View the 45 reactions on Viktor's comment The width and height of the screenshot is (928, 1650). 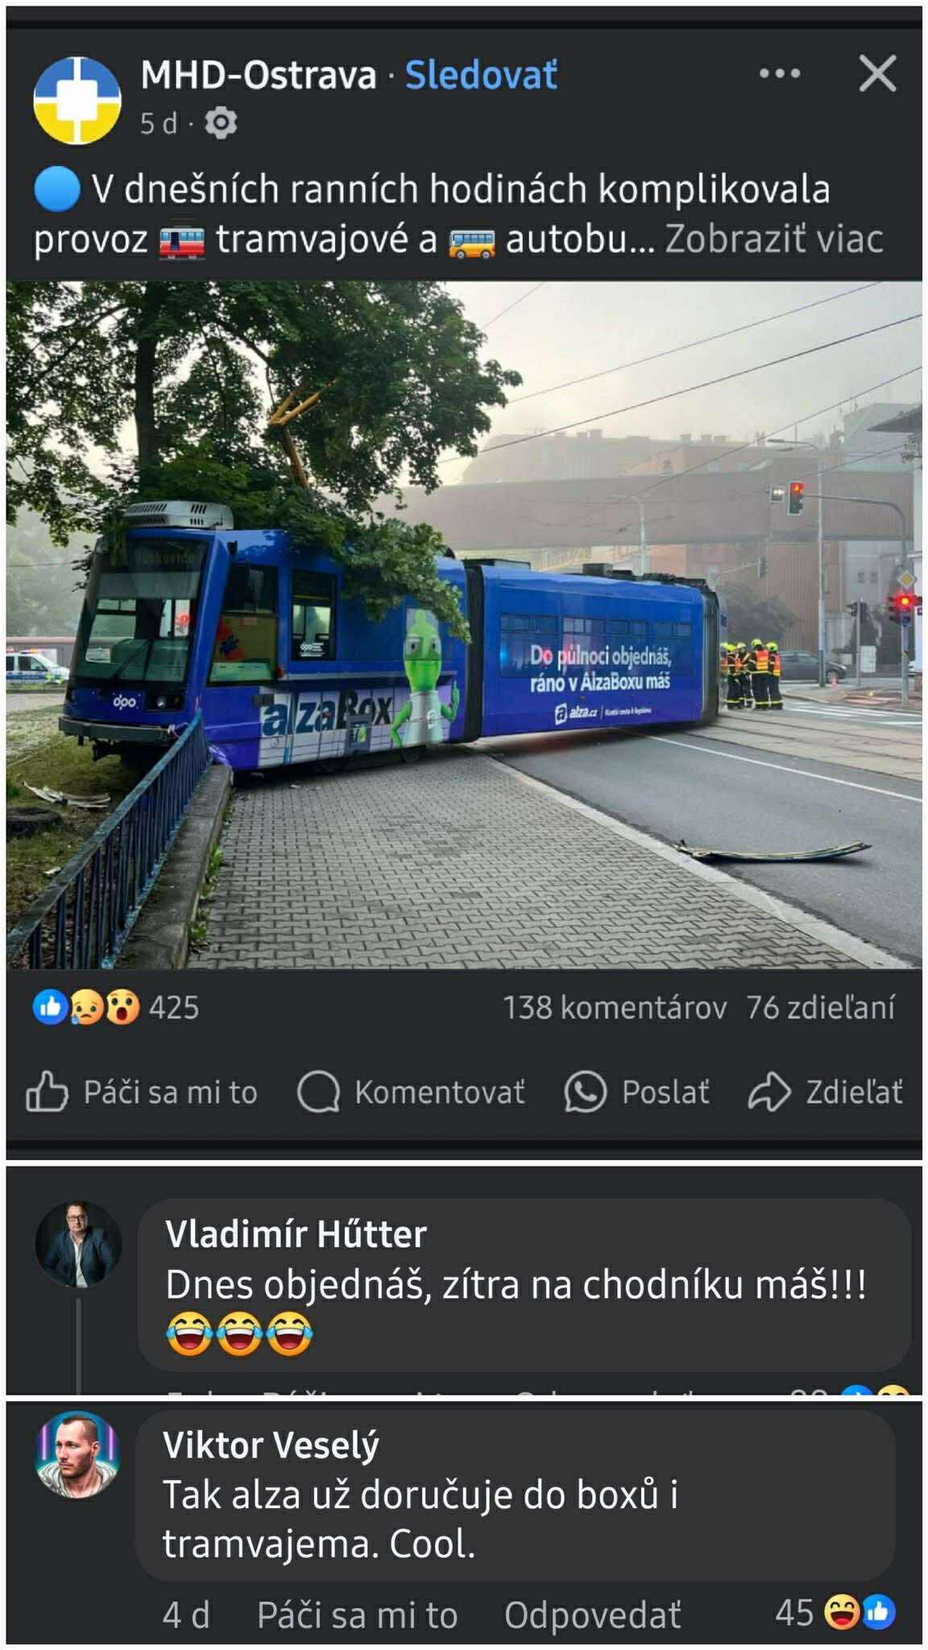(835, 1614)
